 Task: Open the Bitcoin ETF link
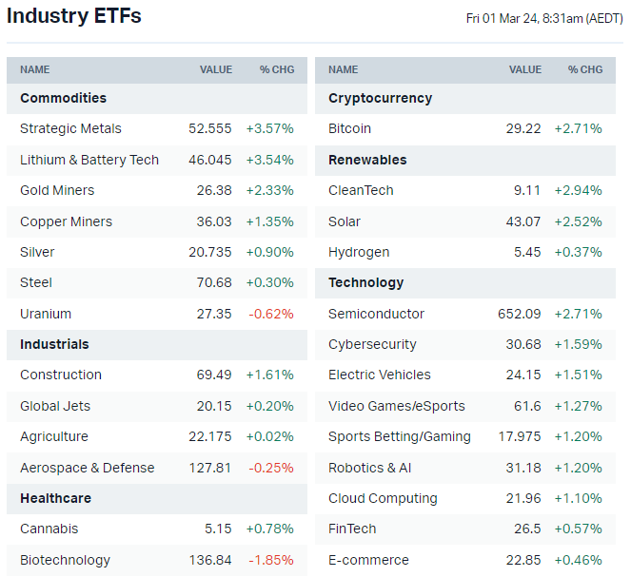tap(349, 128)
